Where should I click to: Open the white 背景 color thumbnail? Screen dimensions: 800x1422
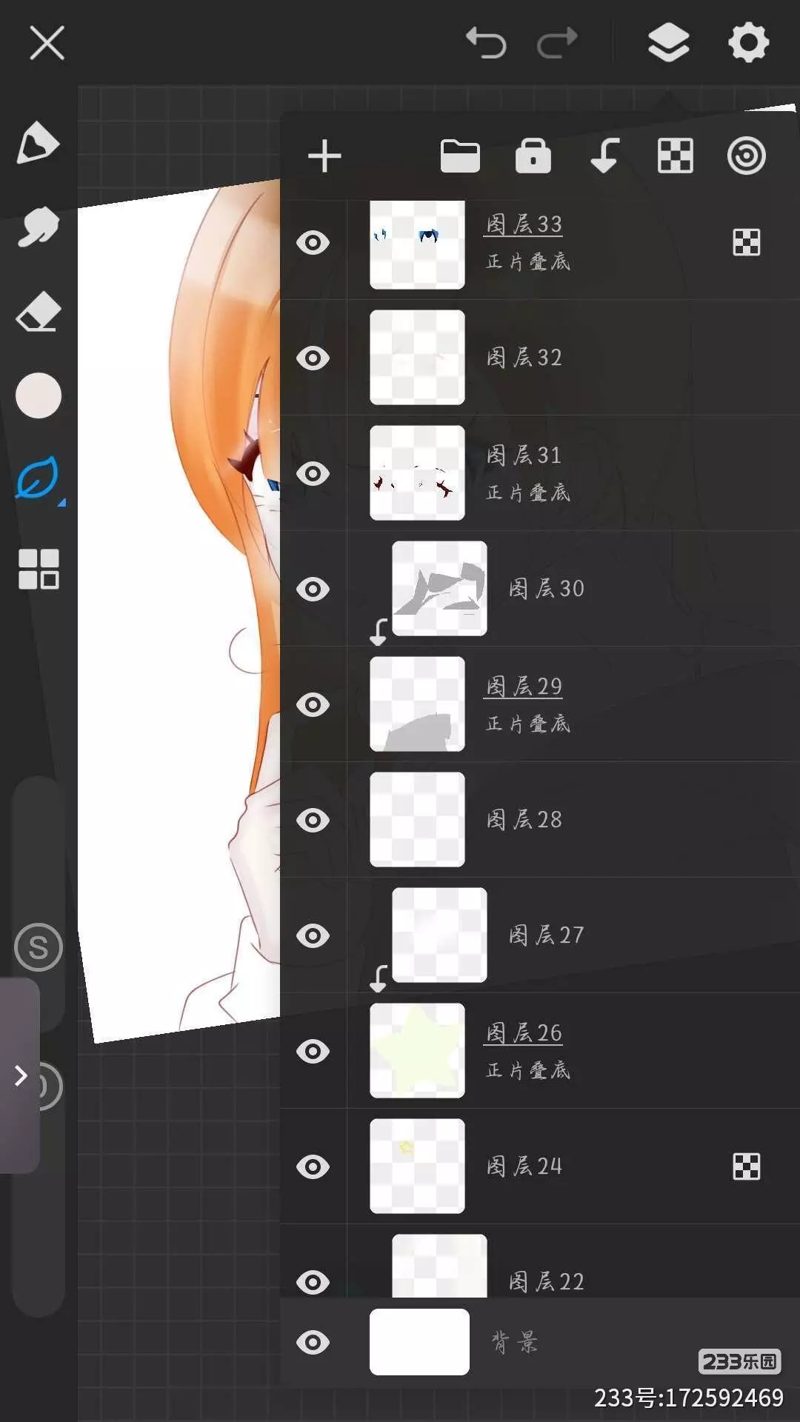point(419,1342)
